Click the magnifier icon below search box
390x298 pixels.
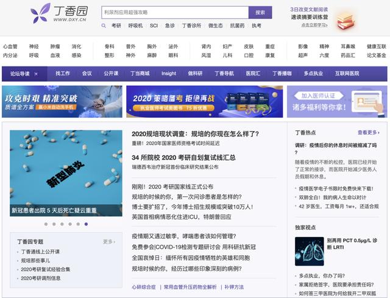(104, 26)
